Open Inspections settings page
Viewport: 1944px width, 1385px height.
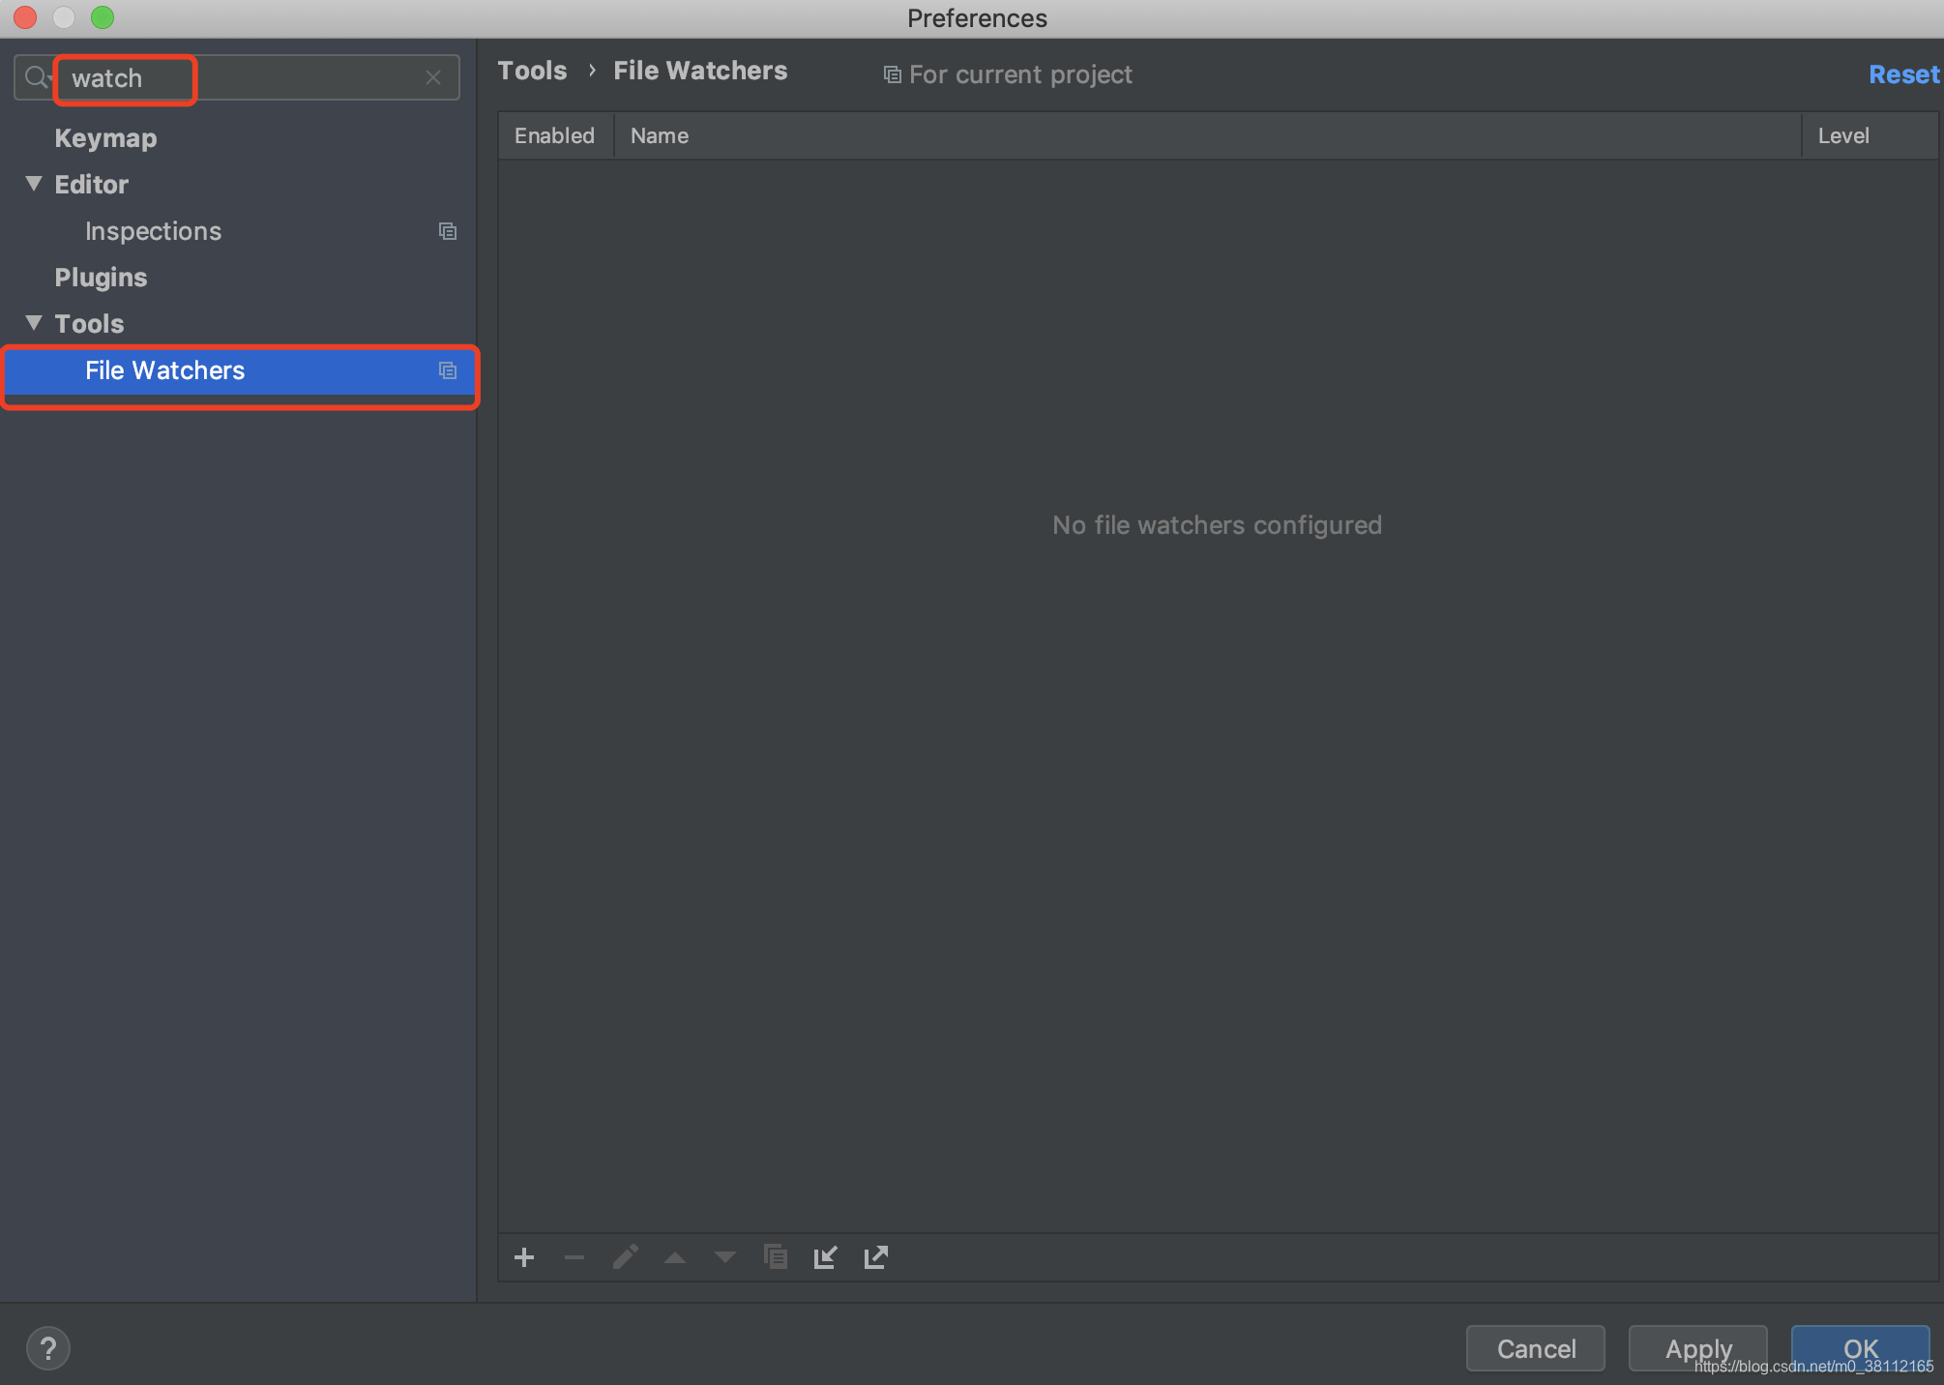(153, 231)
